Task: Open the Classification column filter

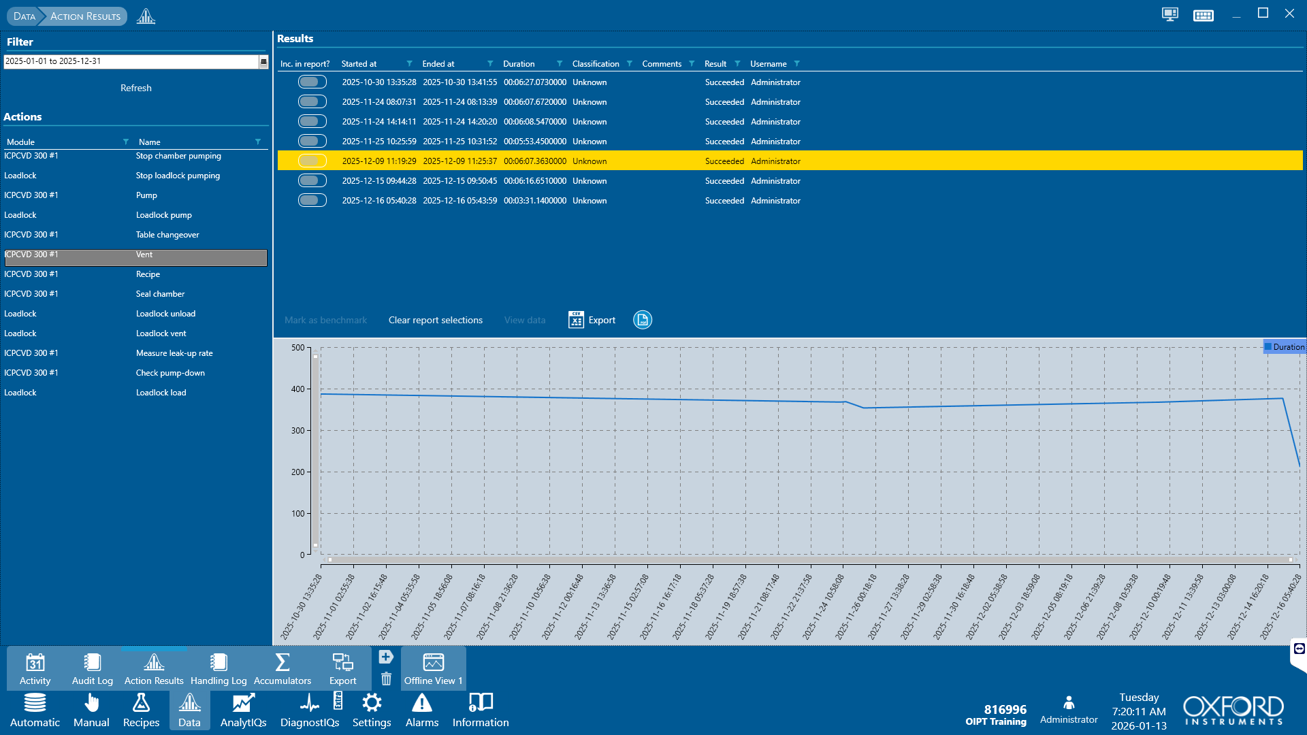Action: pyautogui.click(x=629, y=64)
